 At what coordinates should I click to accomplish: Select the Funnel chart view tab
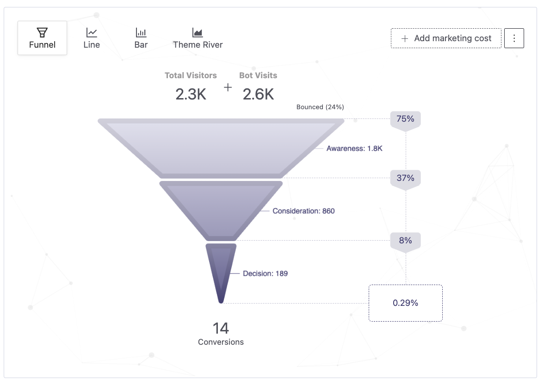(42, 38)
